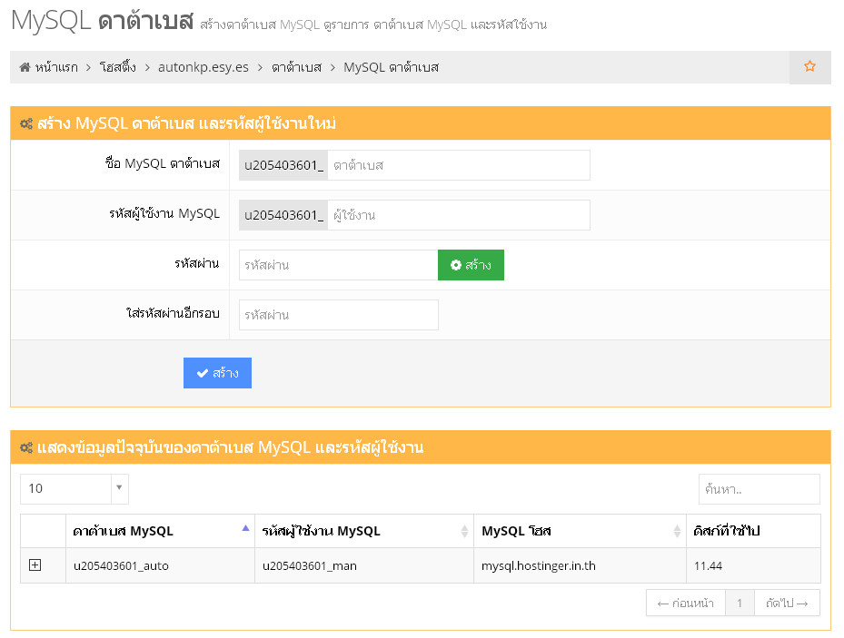Expand the u205403601_auto row plus icon
Viewport: 844px width, 638px height.
[35, 565]
